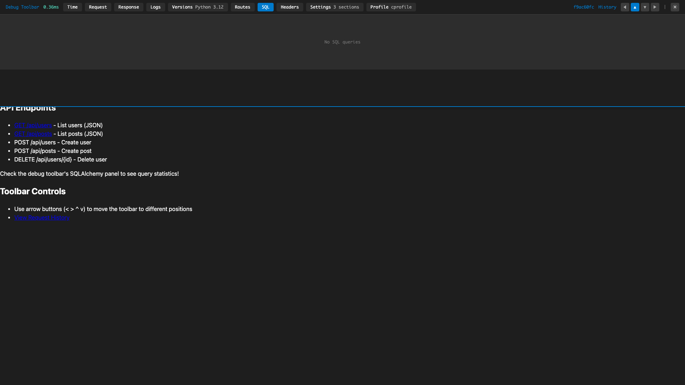
Task: Click request ID f9ac60fc
Action: tap(584, 7)
